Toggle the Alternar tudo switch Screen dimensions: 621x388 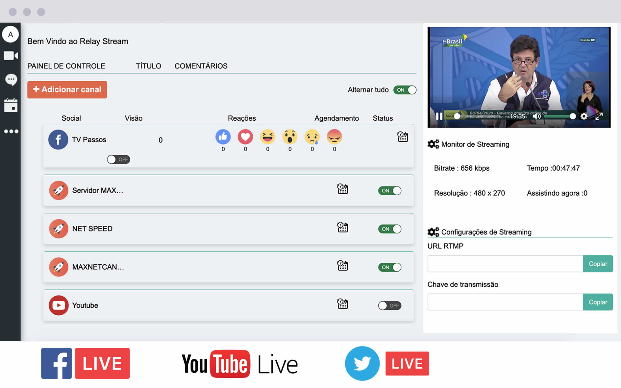[405, 90]
